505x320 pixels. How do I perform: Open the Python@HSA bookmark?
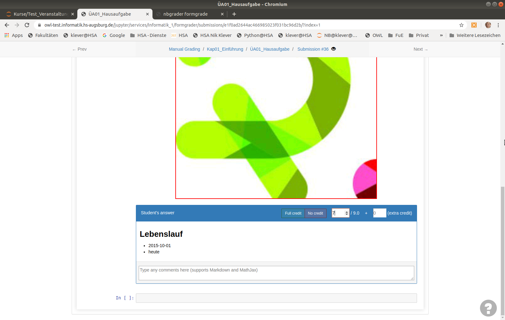point(255,35)
